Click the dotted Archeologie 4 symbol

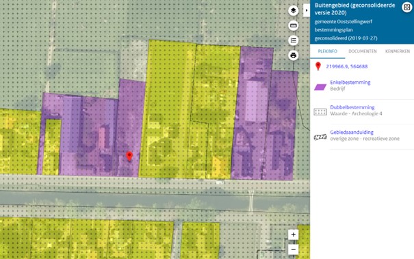pyautogui.click(x=320, y=112)
